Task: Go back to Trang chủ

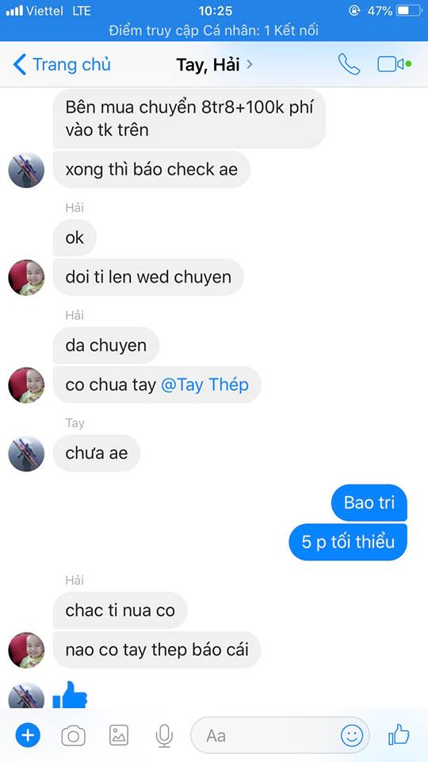Action: [x=62, y=64]
